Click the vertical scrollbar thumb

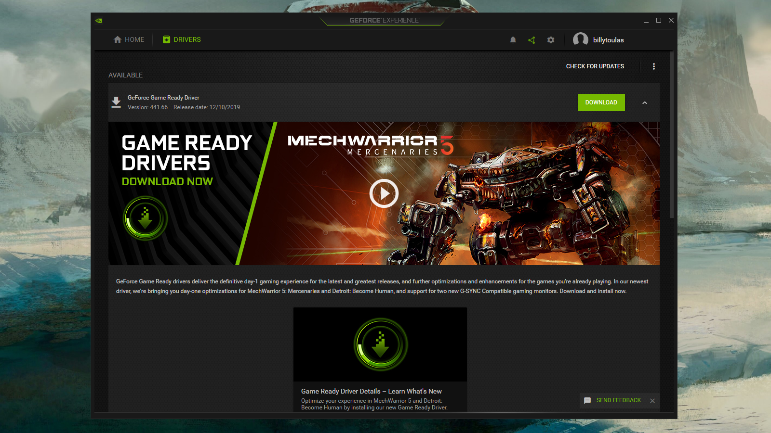tap(672, 135)
